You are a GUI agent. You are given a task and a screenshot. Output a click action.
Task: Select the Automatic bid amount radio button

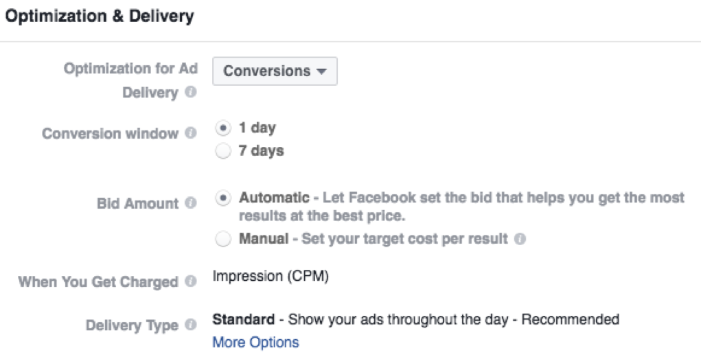(x=223, y=198)
